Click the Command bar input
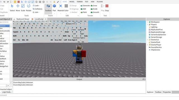Image resolution: width=179 pixels, height=100 pixels. coord(89,95)
